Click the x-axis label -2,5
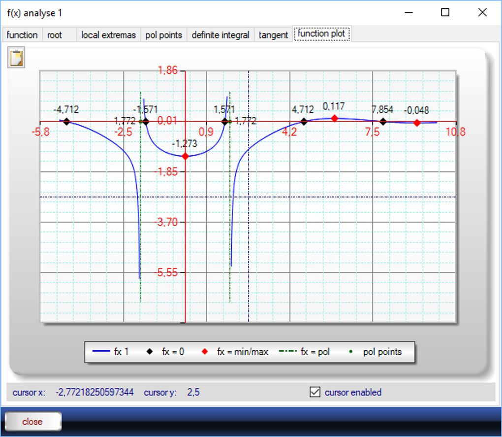Image resolution: width=502 pixels, height=437 pixels. 124,132
